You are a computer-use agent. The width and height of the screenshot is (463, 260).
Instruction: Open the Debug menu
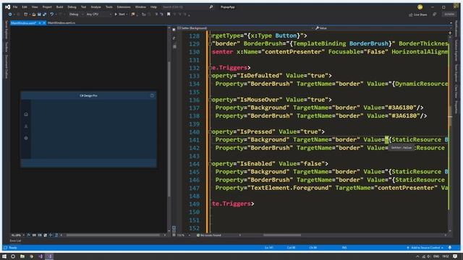coord(72,6)
